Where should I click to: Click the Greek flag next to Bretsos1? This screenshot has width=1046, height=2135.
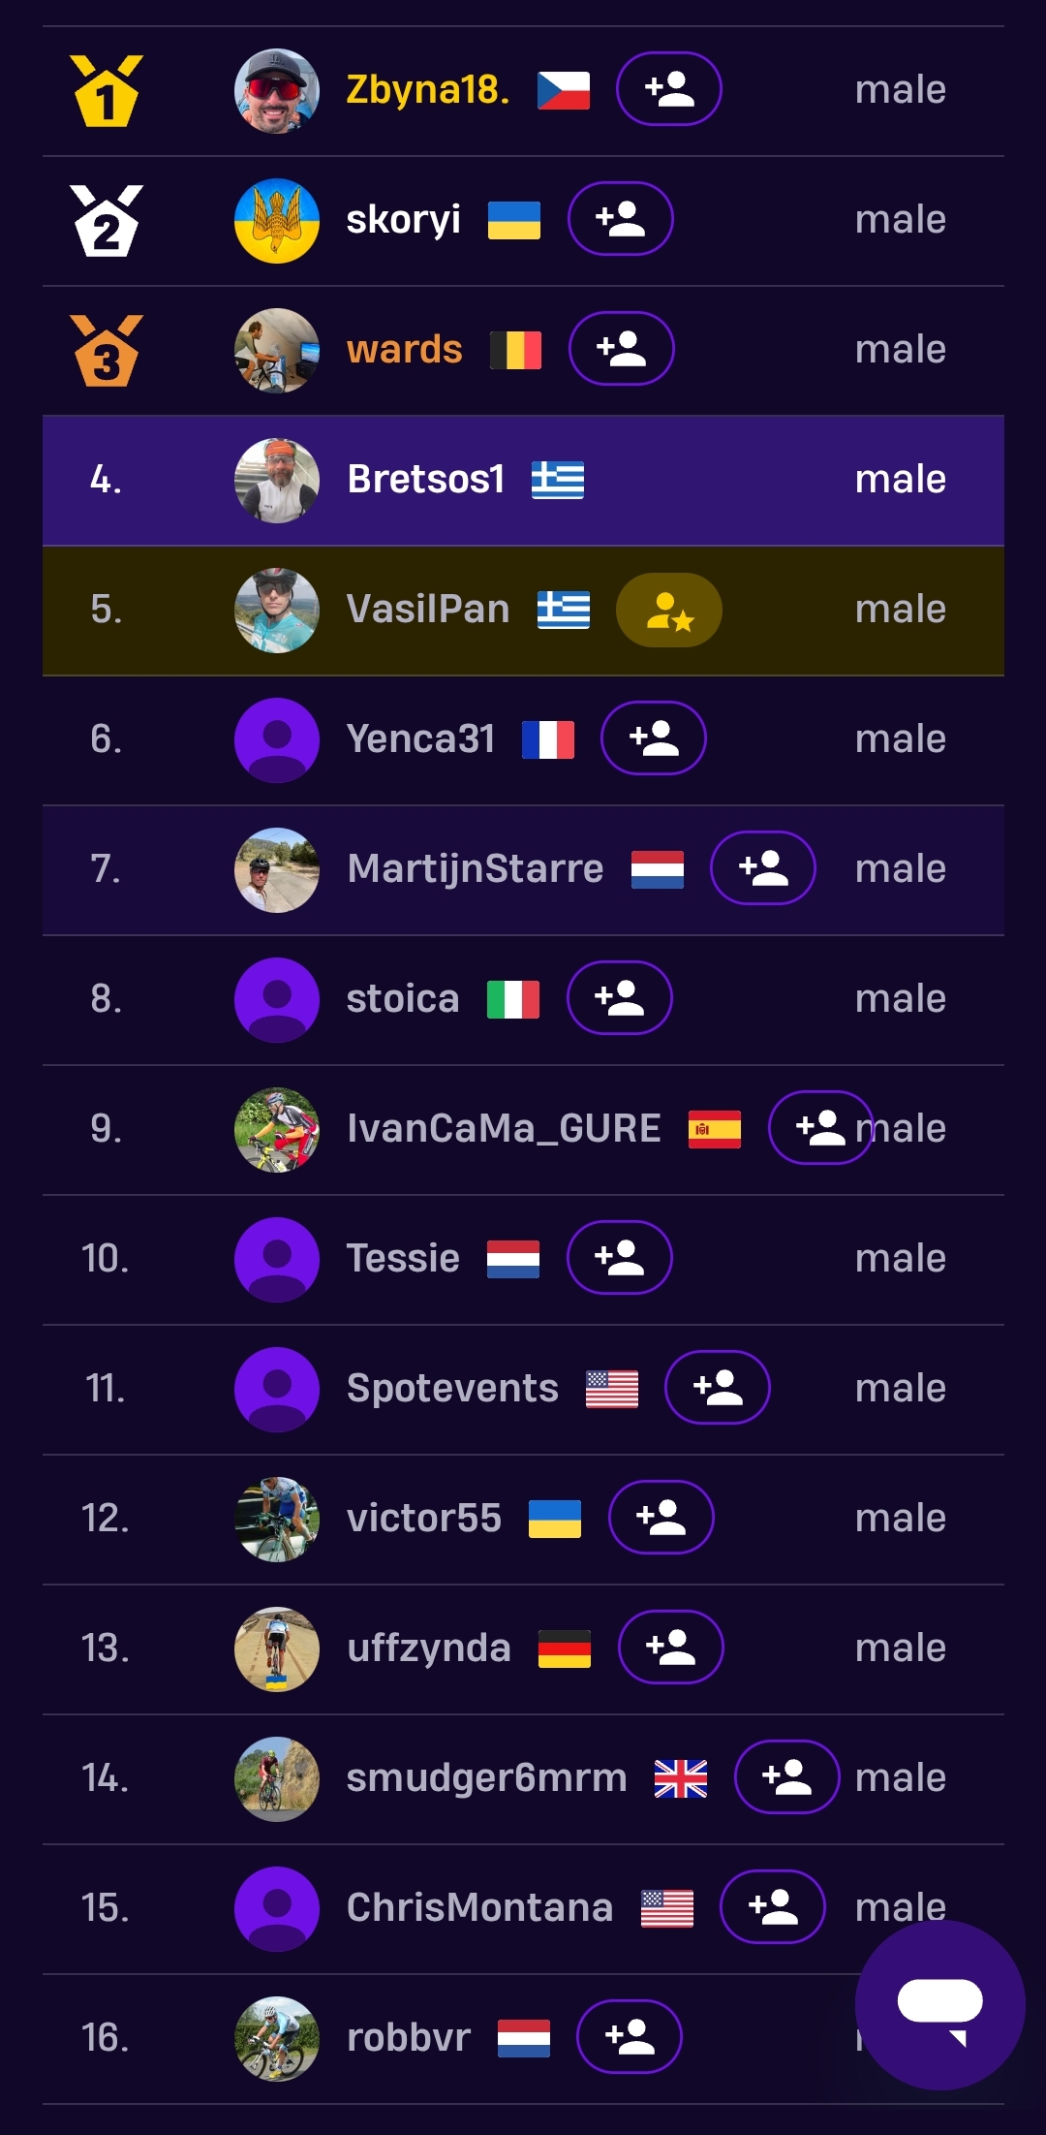click(558, 480)
